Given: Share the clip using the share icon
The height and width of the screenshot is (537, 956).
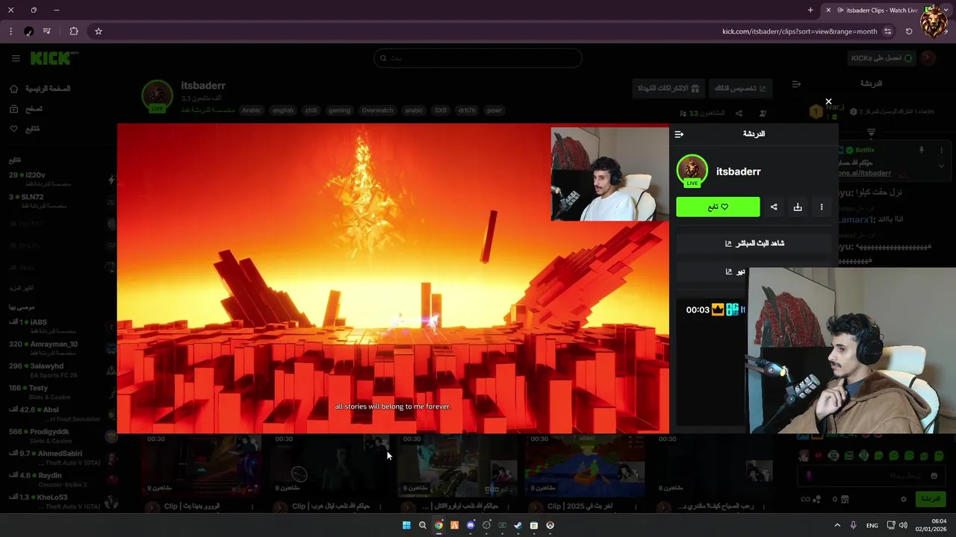Looking at the screenshot, I should tap(774, 207).
